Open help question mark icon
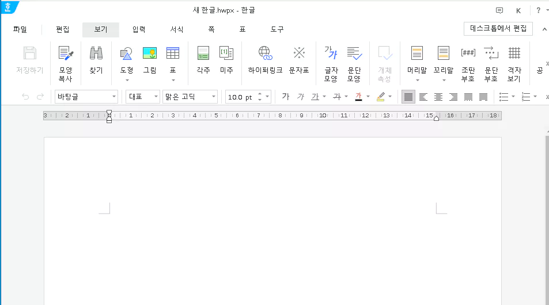This screenshot has height=305, width=549. [539, 10]
